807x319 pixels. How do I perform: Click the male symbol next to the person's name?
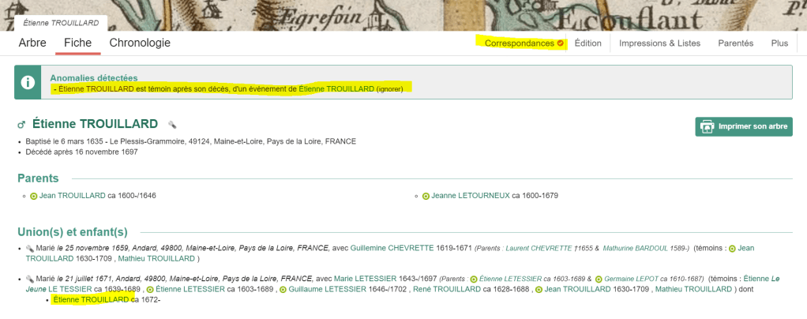(22, 125)
